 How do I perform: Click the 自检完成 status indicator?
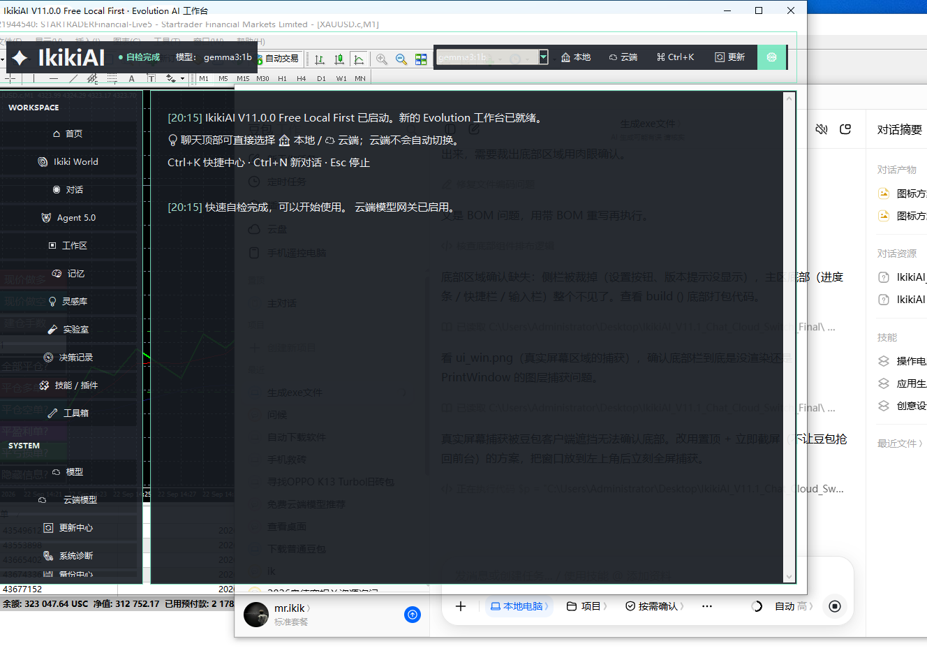click(x=139, y=57)
